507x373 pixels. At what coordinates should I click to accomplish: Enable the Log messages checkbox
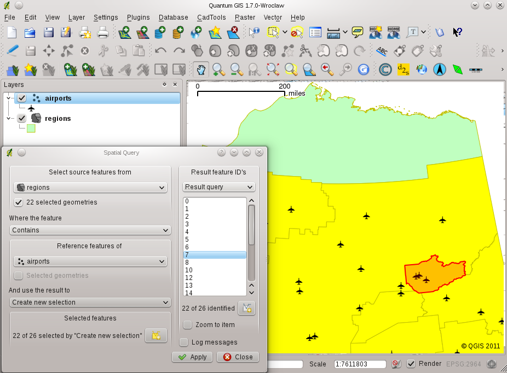(183, 342)
